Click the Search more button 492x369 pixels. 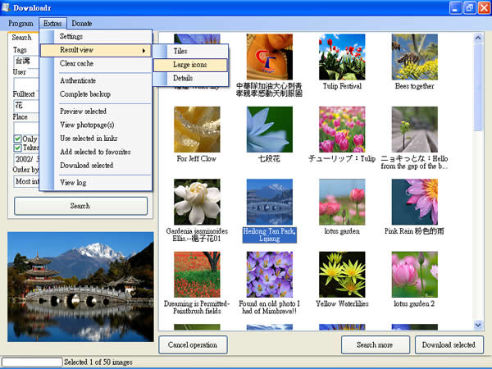[375, 344]
